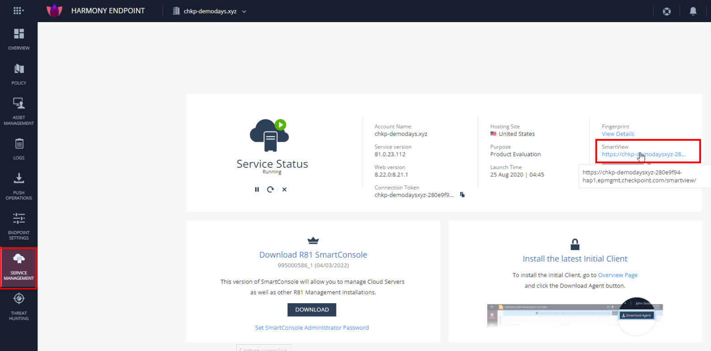
Task: Click the Running status text
Action: point(272,172)
